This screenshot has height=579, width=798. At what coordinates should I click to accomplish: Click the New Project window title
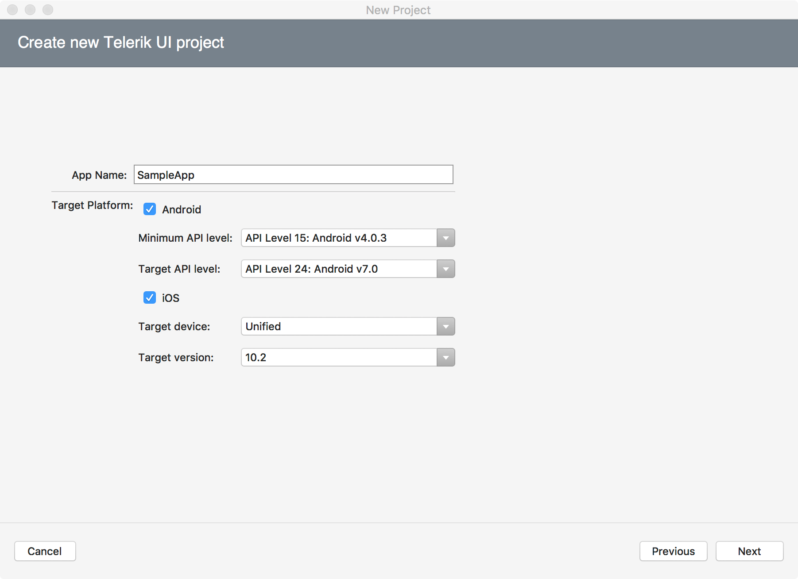point(398,10)
